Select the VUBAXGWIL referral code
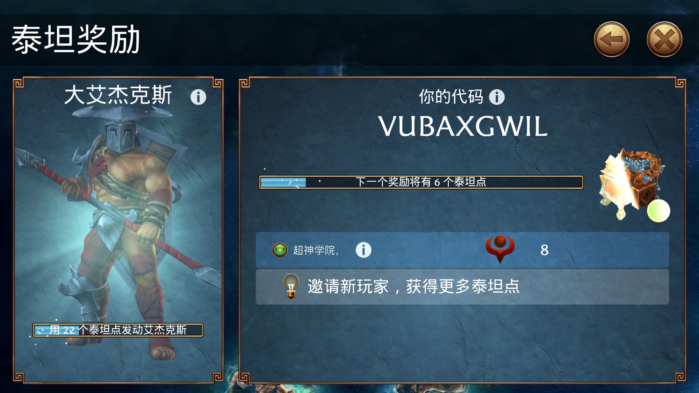699x393 pixels. pos(463,126)
